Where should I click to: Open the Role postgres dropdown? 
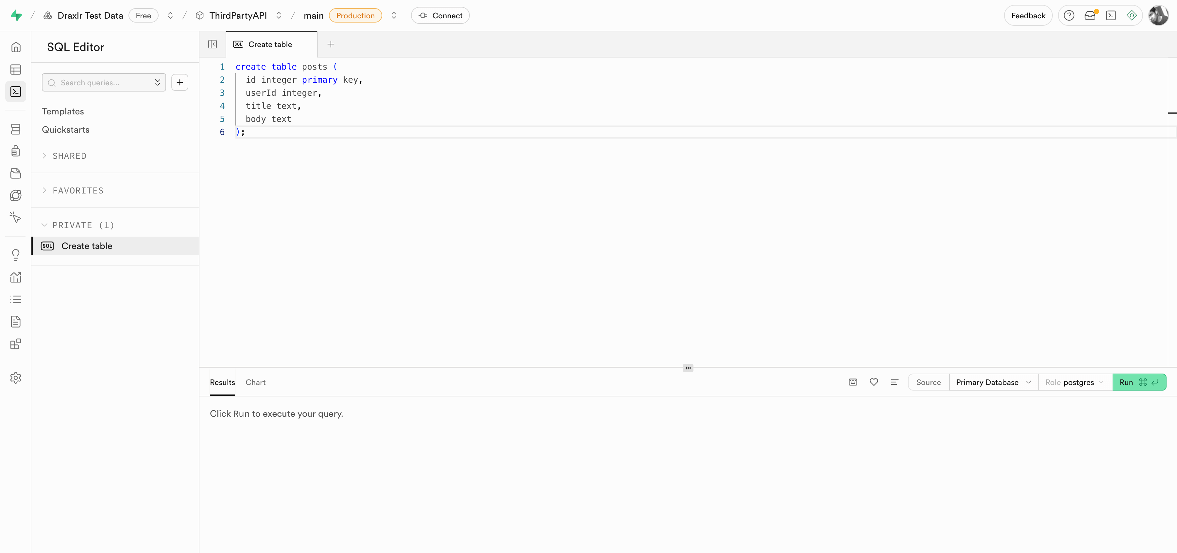click(1074, 382)
